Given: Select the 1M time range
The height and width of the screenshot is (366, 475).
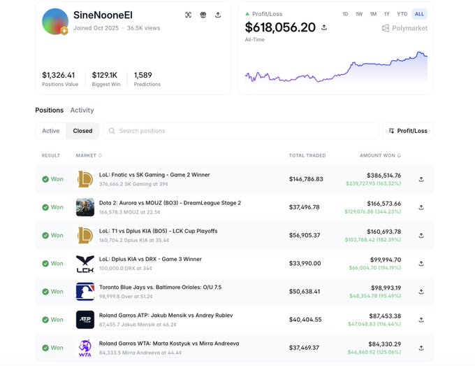Looking at the screenshot, I should click(x=373, y=14).
